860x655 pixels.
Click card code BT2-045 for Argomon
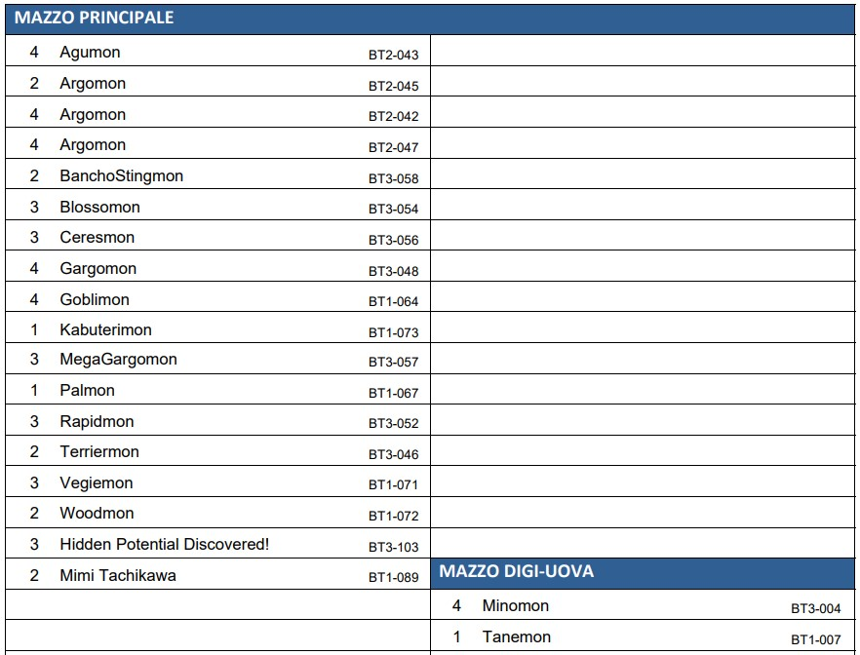(x=393, y=86)
